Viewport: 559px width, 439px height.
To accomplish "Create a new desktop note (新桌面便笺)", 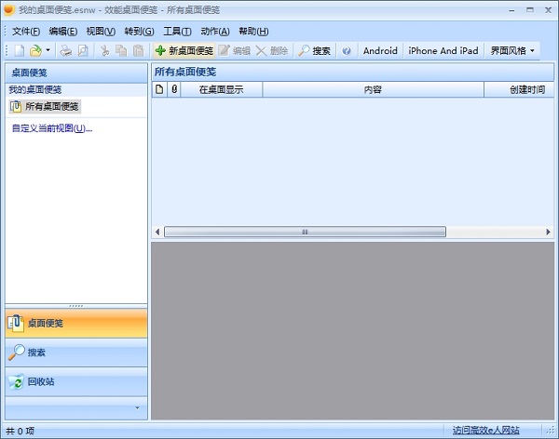I will [x=184, y=50].
